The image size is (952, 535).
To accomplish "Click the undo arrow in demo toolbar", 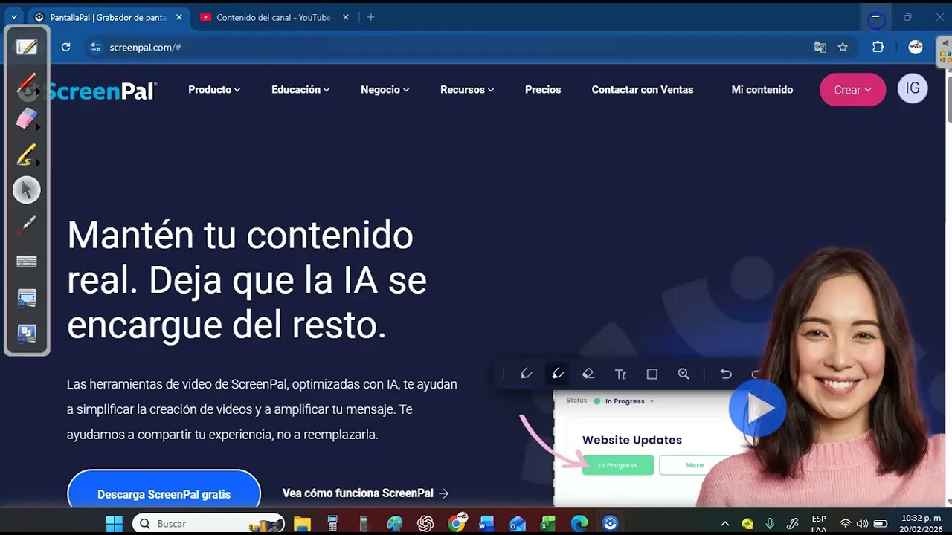I will (726, 374).
